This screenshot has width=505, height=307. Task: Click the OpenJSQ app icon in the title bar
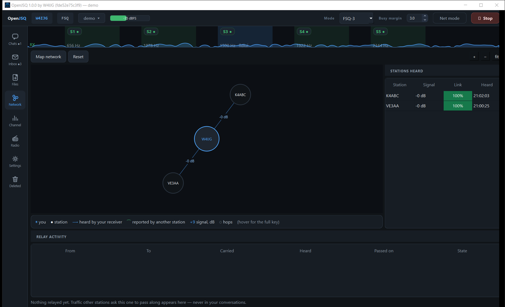tap(7, 5)
